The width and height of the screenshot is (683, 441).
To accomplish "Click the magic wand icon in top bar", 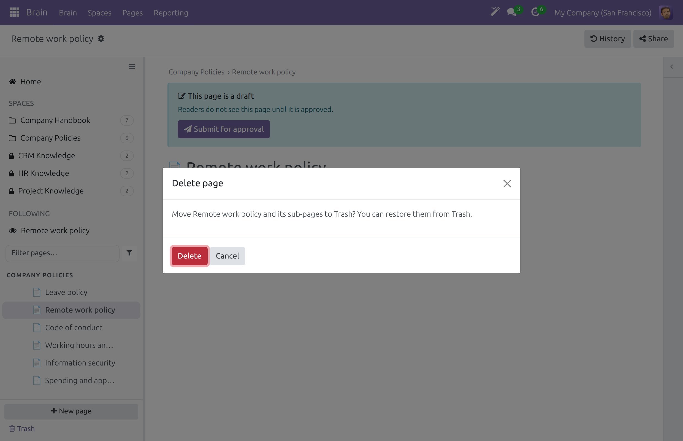I will (x=495, y=12).
